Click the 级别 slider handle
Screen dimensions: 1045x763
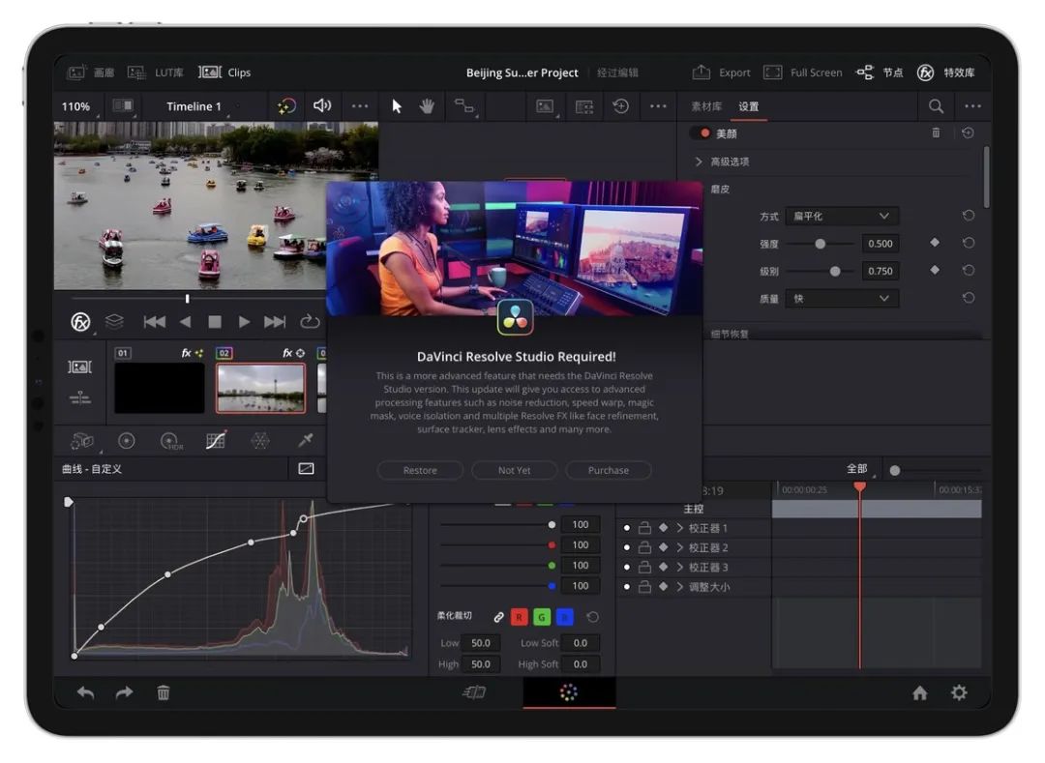pos(834,271)
